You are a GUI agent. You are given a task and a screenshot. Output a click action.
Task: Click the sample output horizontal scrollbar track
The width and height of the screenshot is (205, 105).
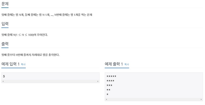click(x=154, y=100)
